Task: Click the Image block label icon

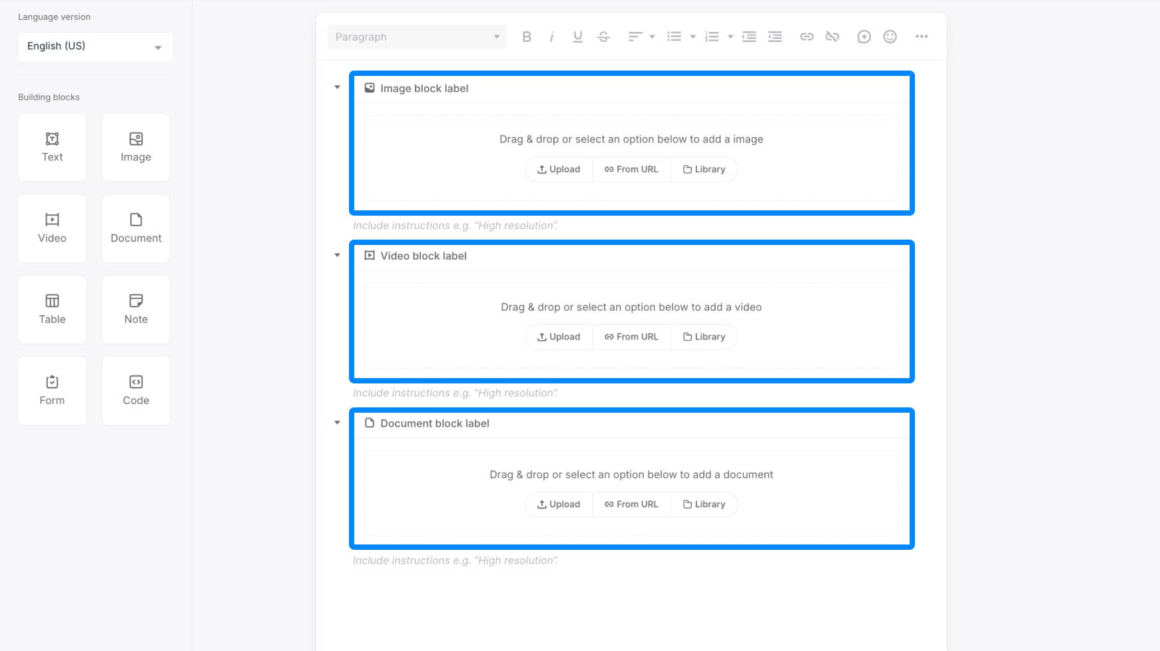Action: click(x=370, y=88)
